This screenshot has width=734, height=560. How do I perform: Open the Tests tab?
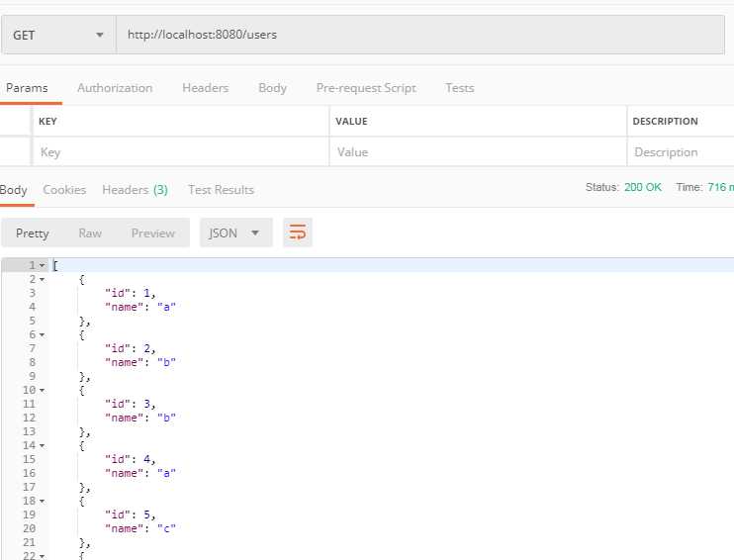click(460, 88)
